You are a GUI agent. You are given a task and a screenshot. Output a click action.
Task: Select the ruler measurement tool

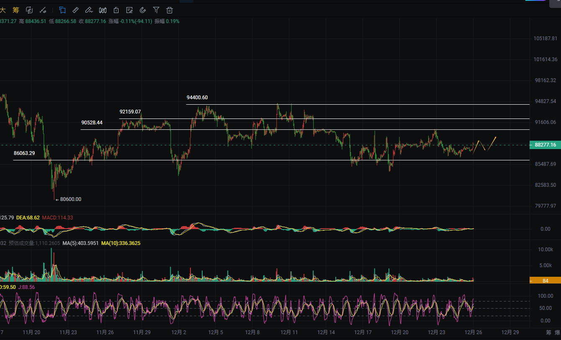[76, 10]
